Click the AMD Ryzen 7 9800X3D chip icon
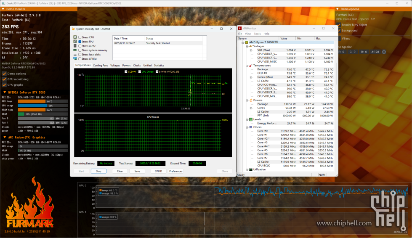This screenshot has height=238, width=412. tap(247, 42)
